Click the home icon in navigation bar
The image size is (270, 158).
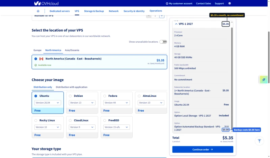point(38,11)
